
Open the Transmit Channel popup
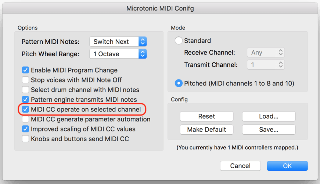point(266,65)
